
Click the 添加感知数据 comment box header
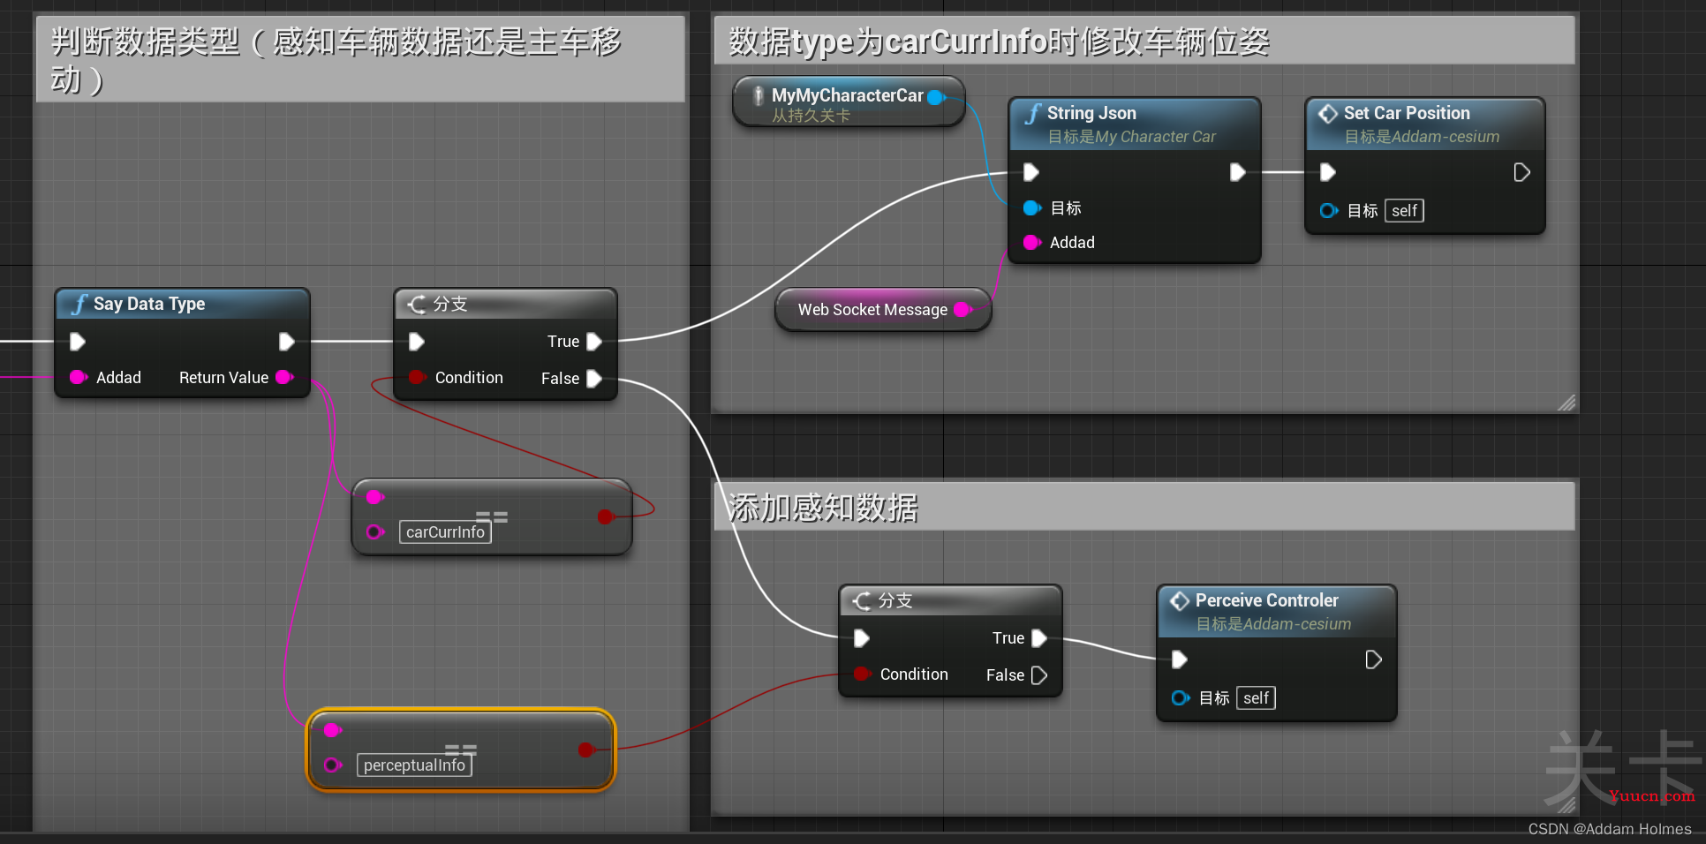1144,507
